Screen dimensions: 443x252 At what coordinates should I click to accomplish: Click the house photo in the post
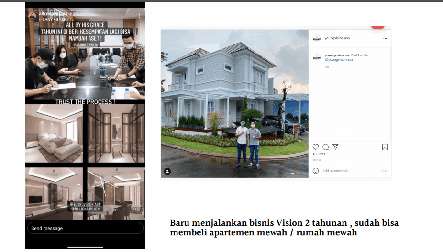coord(234,103)
